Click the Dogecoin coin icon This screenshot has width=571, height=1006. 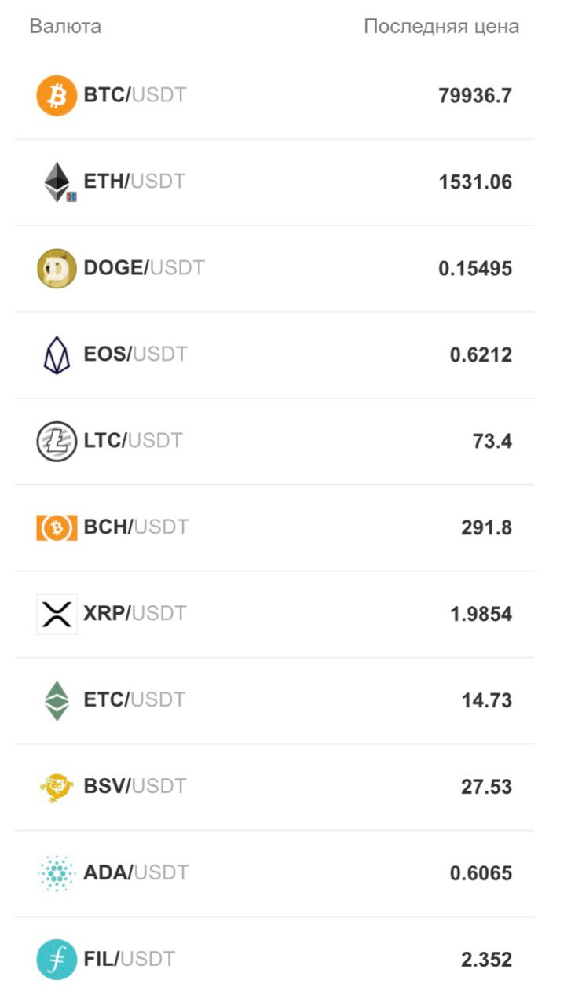pos(57,269)
